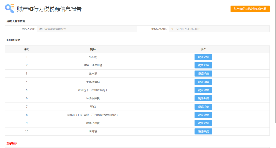Click 税源采集 for 契税

tap(203, 107)
